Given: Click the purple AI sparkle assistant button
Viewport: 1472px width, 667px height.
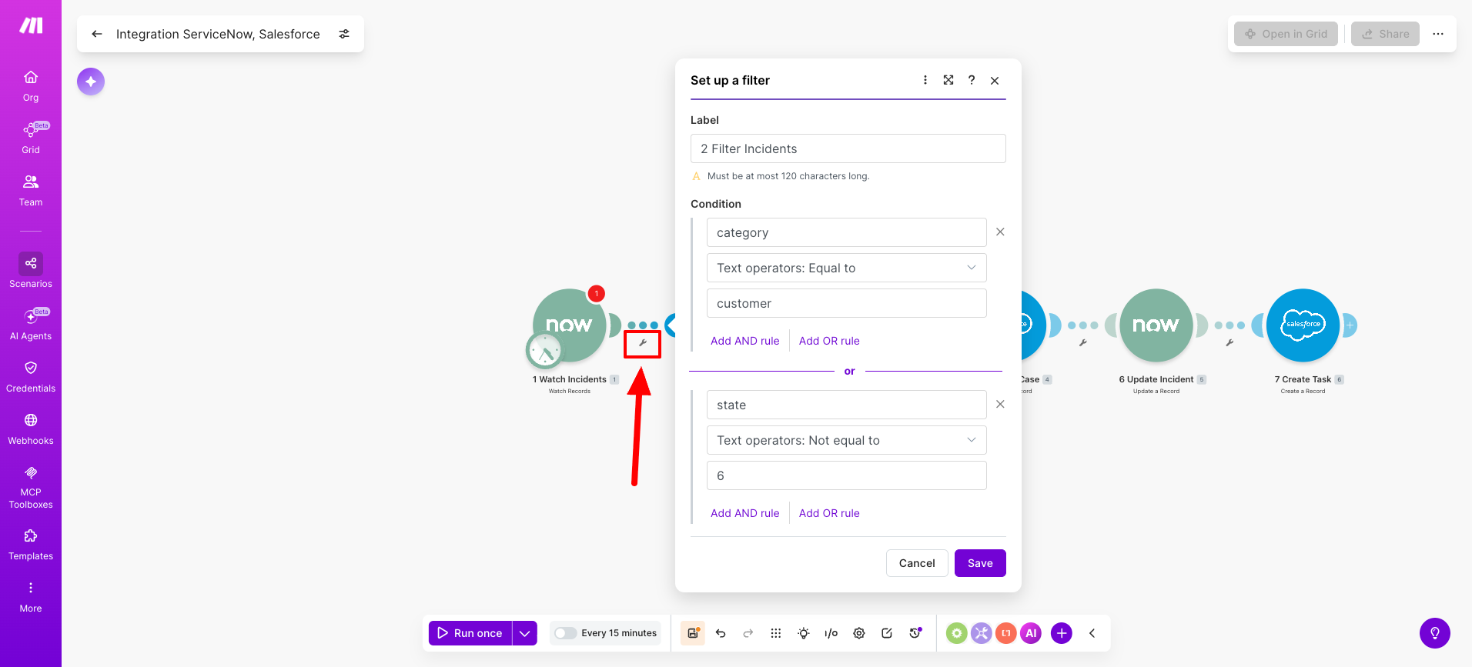Looking at the screenshot, I should 91,82.
